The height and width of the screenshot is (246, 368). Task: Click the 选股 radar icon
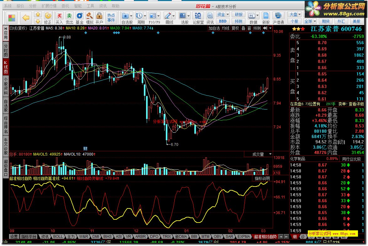point(183,16)
